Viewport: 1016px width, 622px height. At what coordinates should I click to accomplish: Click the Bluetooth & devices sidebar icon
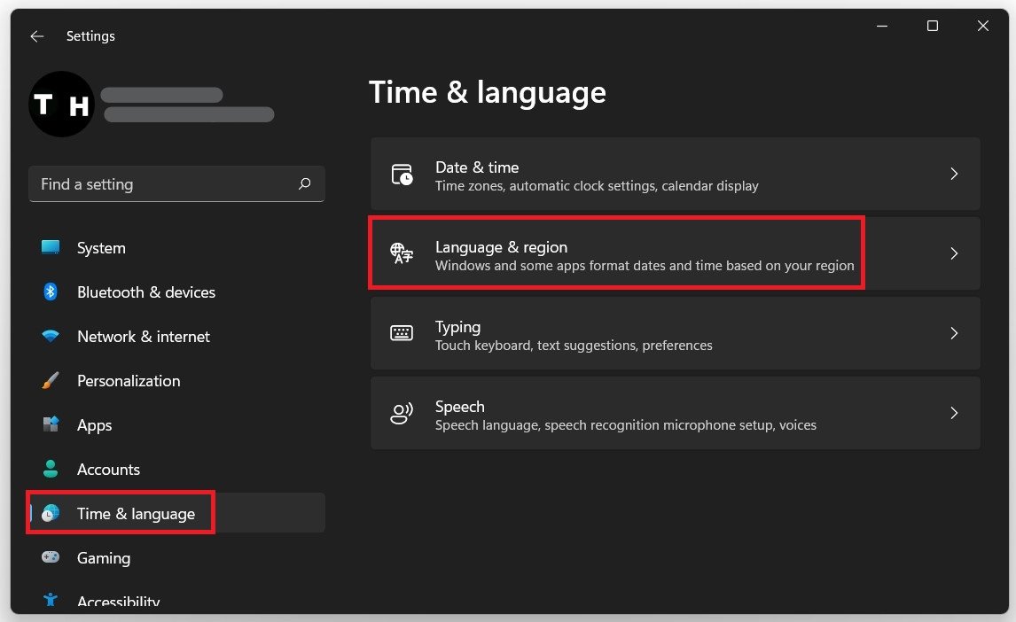(x=51, y=292)
